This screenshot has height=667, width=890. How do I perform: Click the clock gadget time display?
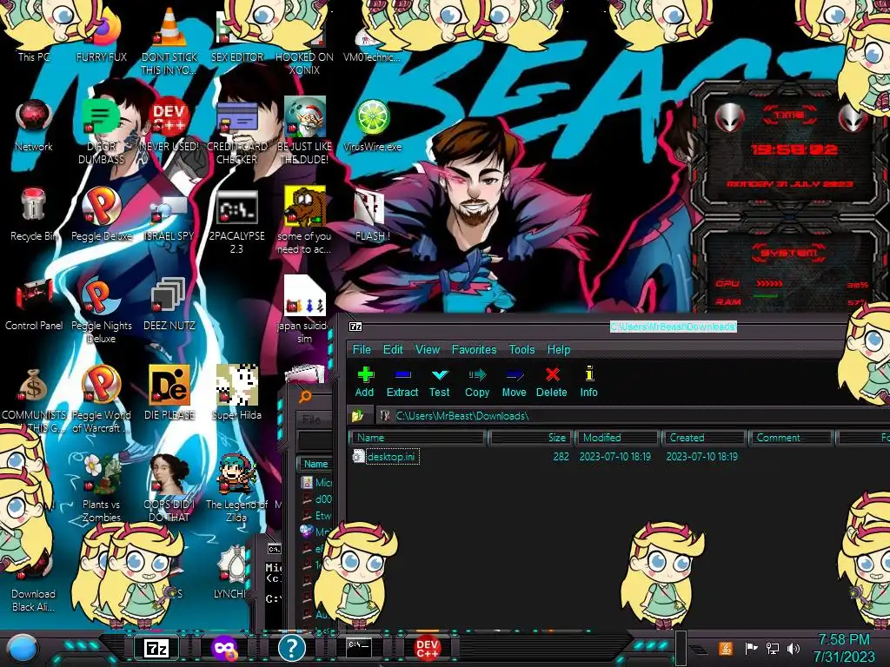tap(793, 149)
